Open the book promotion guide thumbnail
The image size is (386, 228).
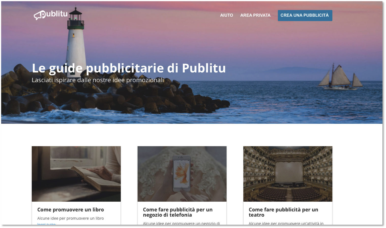click(x=76, y=174)
